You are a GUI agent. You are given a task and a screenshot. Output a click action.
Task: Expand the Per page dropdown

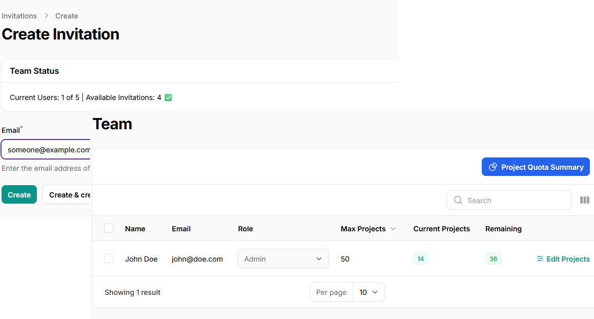(x=368, y=292)
